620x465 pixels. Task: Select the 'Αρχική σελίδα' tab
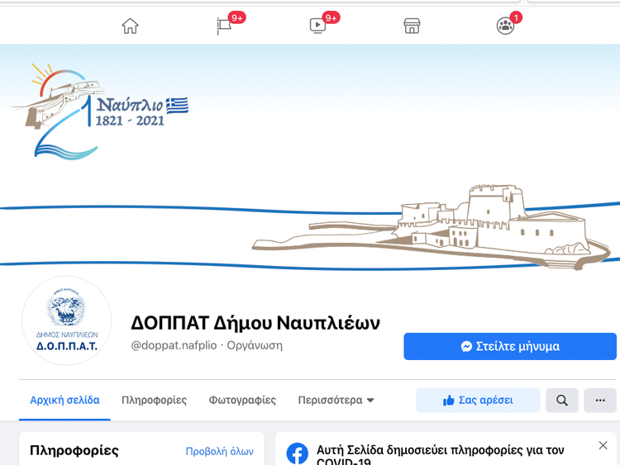(x=64, y=401)
